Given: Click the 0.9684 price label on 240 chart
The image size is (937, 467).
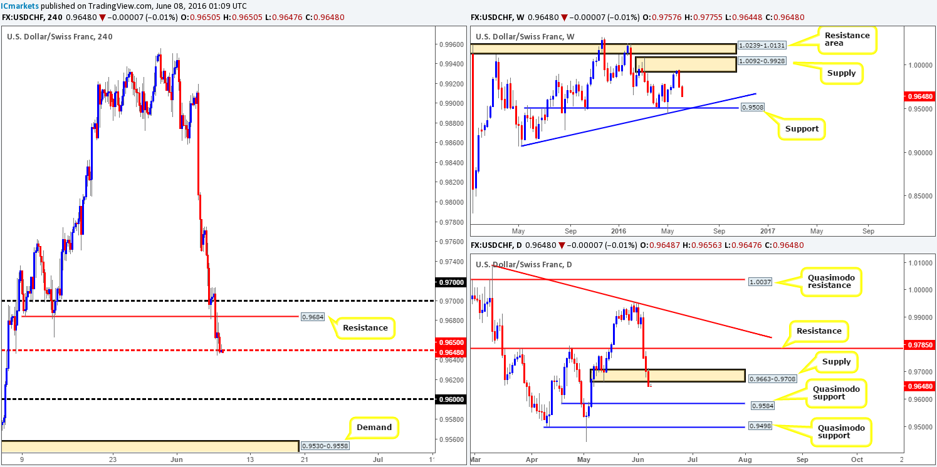Looking at the screenshot, I should coord(313,317).
